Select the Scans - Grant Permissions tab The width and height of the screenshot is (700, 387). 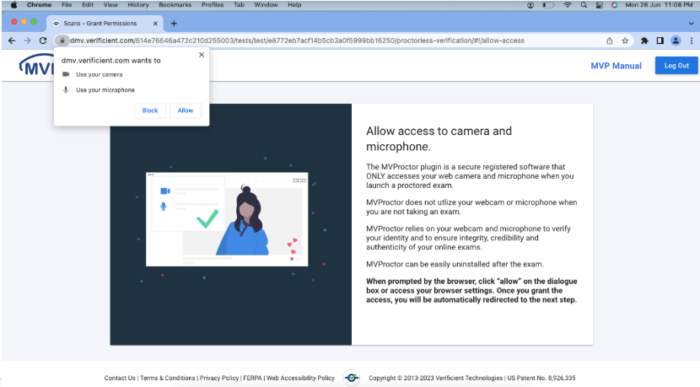[x=105, y=24]
